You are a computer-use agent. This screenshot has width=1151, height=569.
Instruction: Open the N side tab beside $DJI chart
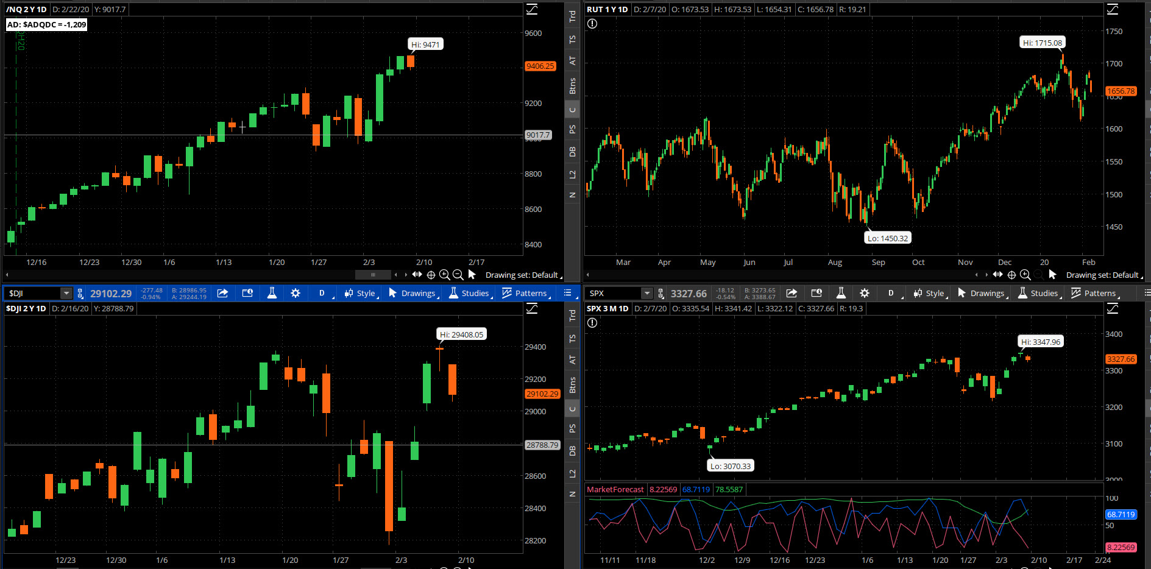coord(572,494)
